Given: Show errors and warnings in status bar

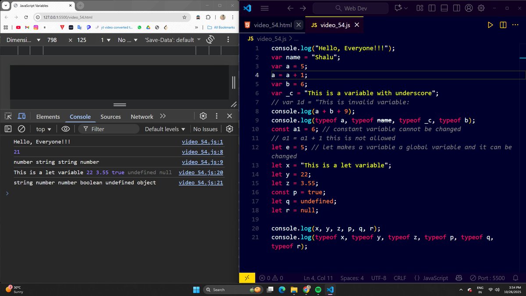Looking at the screenshot, I should (271, 278).
